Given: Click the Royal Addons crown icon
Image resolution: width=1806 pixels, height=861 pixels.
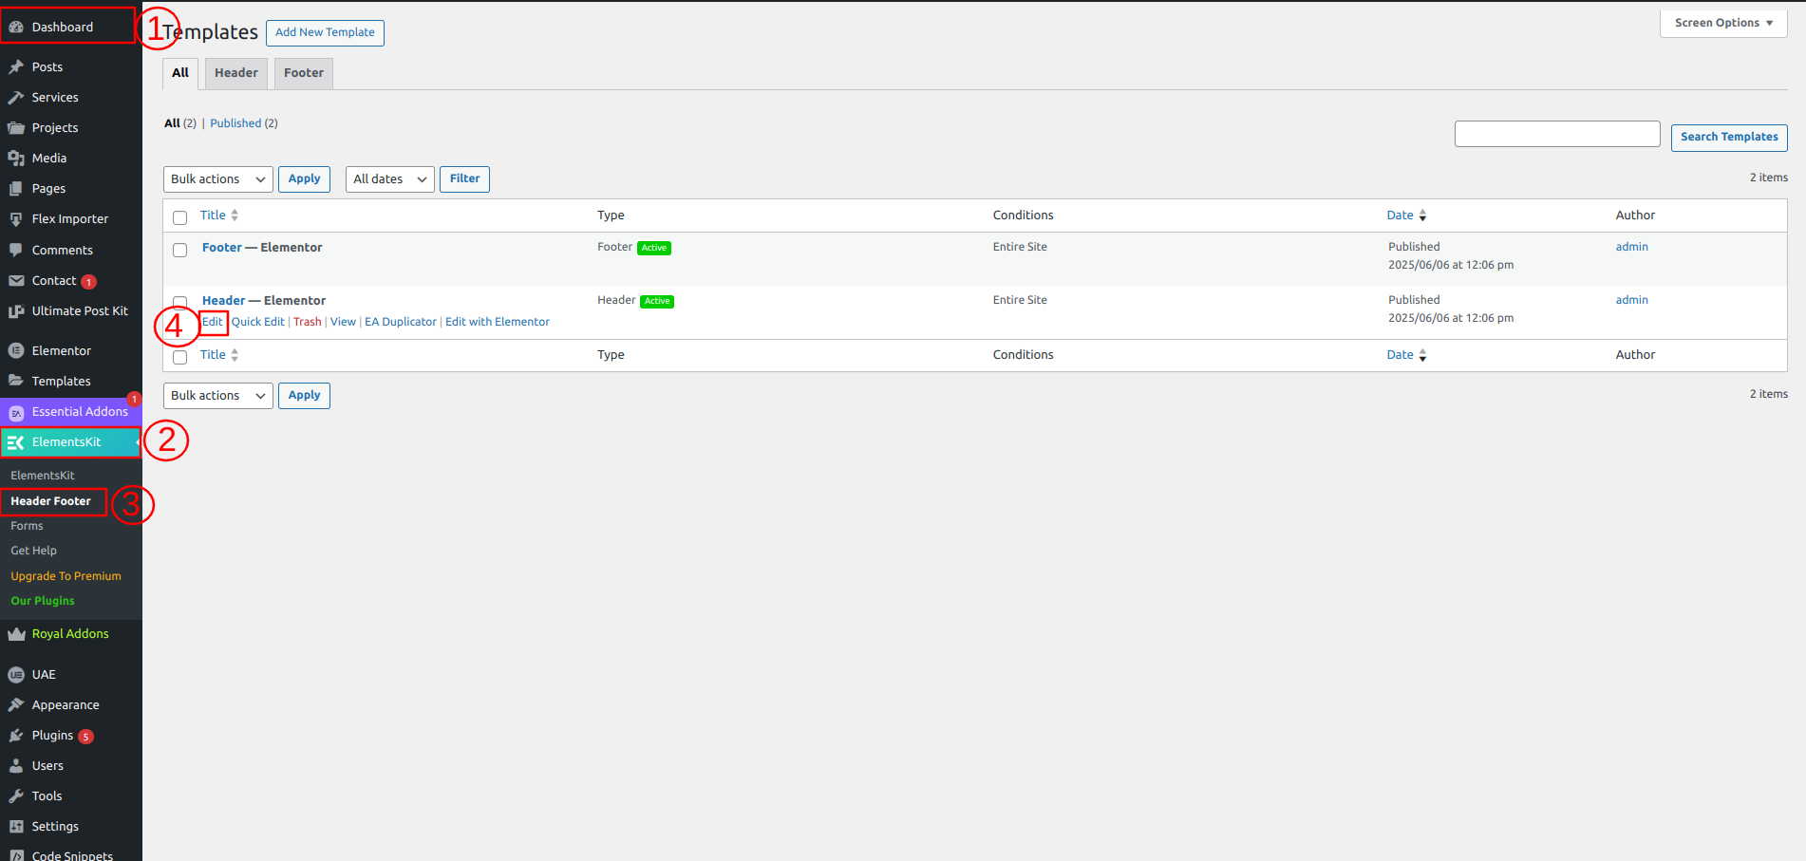Looking at the screenshot, I should click(16, 634).
